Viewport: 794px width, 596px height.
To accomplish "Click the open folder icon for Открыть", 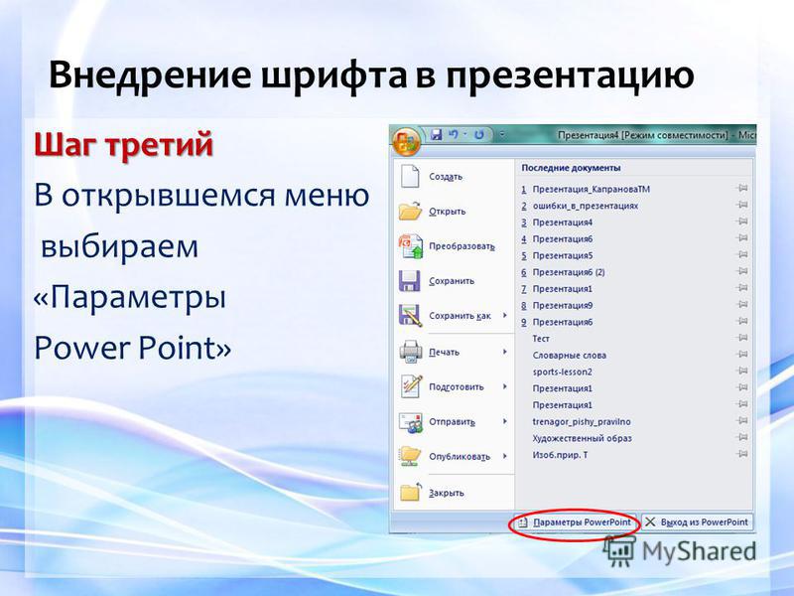I will (x=410, y=211).
